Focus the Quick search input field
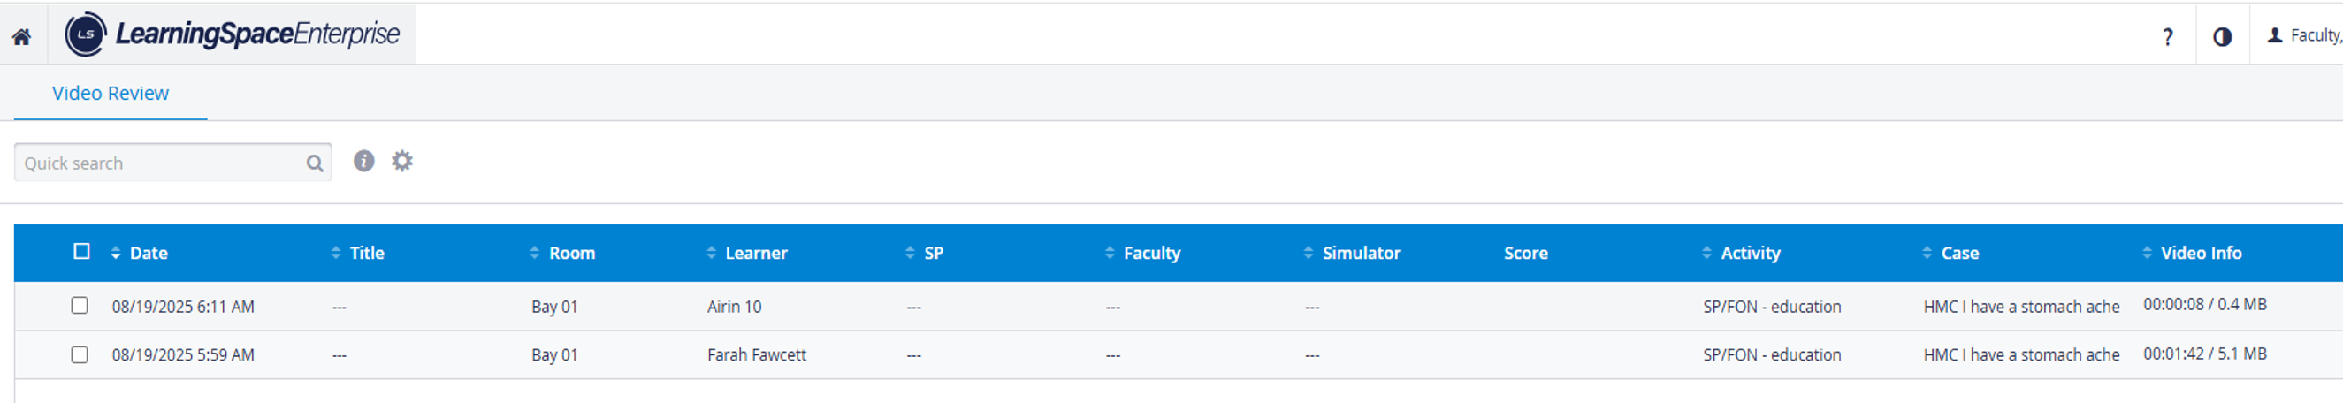This screenshot has height=403, width=2343. (162, 163)
